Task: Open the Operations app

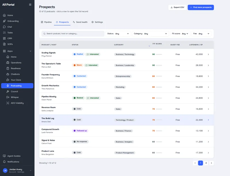Action: [x=16, y=63]
